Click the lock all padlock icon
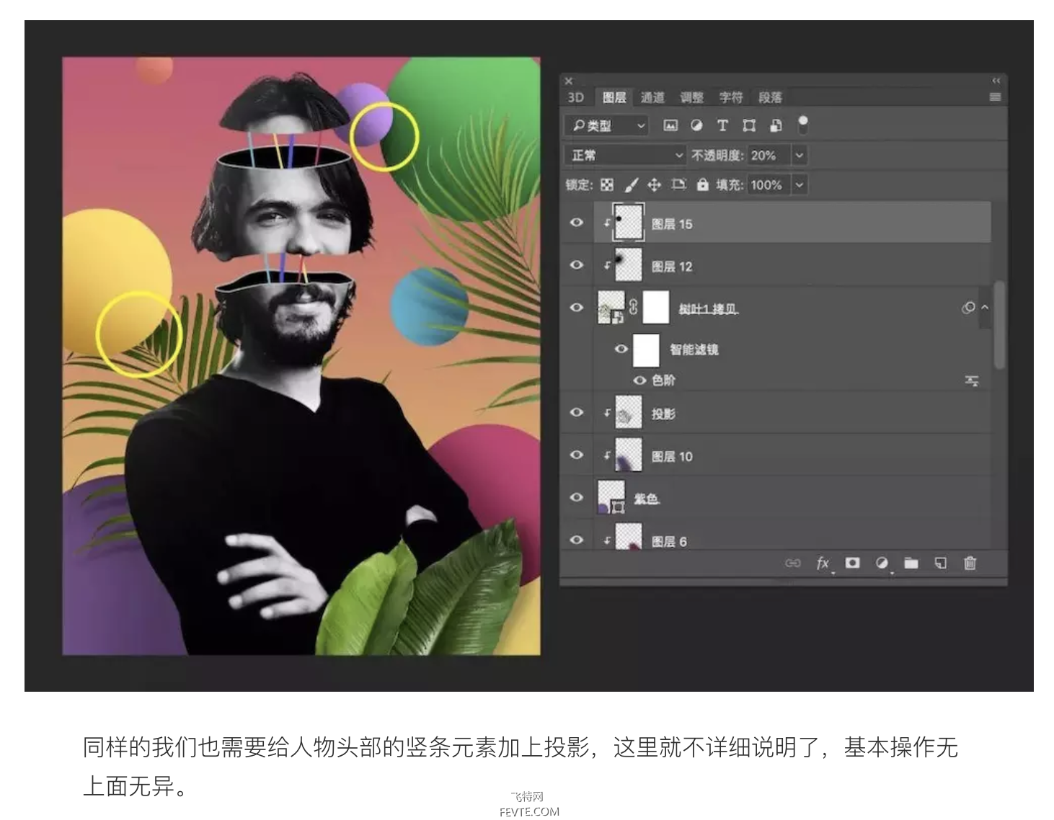 coord(702,185)
